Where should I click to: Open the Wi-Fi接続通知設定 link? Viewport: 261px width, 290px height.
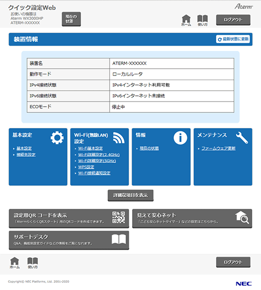point(94,173)
